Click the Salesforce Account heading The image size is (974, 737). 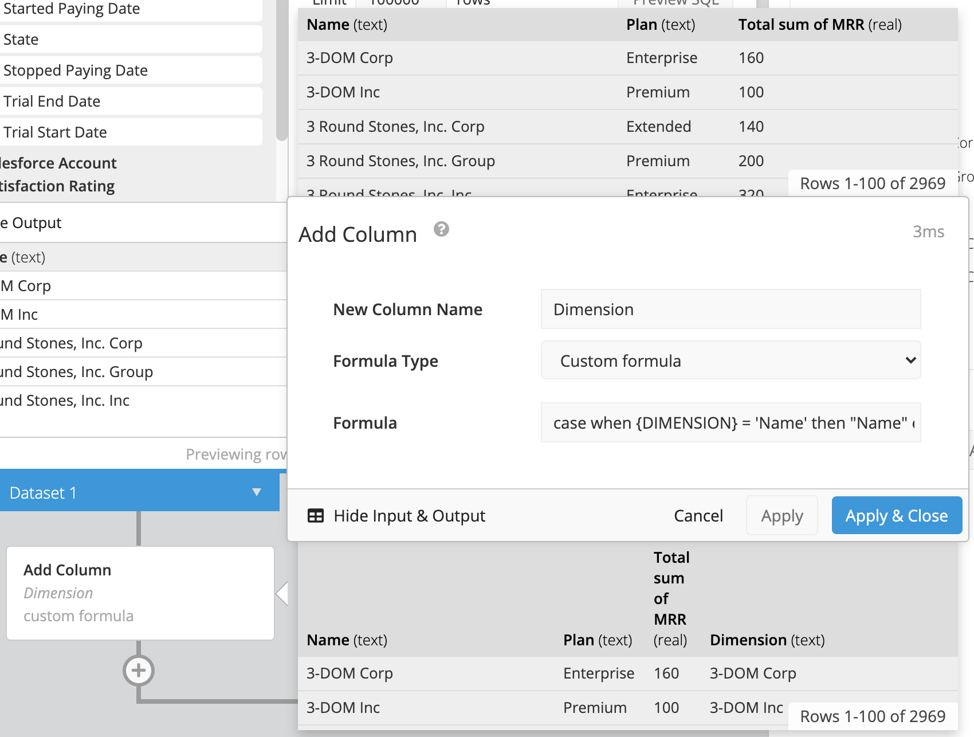point(58,163)
